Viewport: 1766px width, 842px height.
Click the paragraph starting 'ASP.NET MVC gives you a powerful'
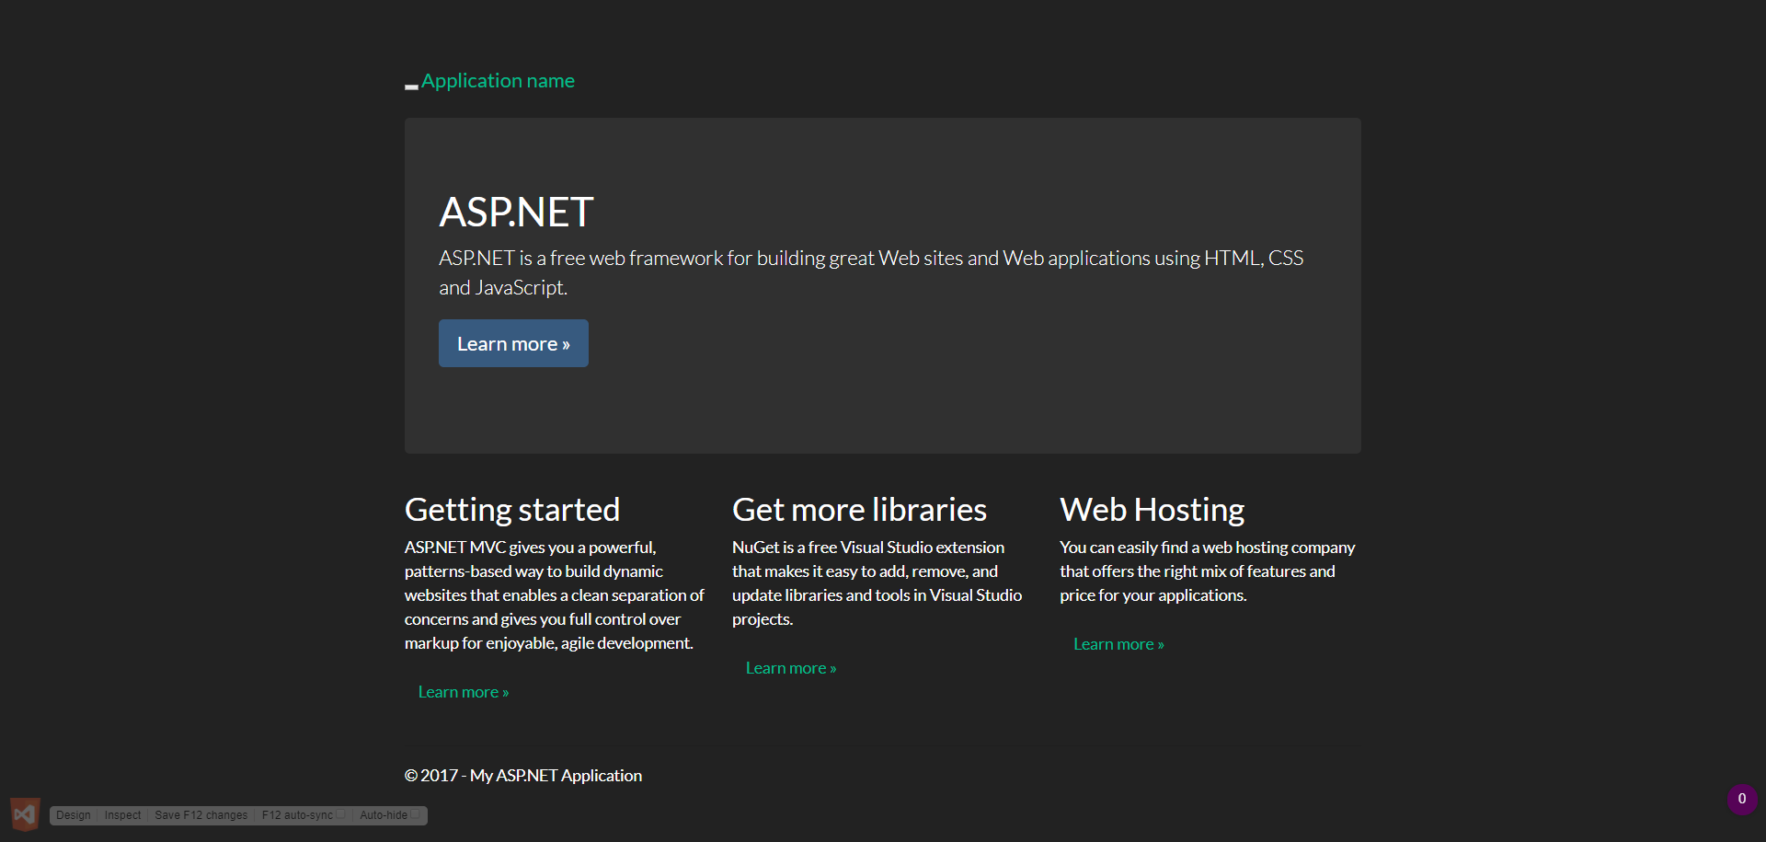click(x=555, y=595)
